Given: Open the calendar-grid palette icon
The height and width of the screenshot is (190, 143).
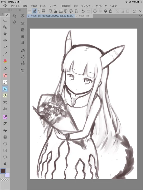Looking at the screenshot, I should (x=22, y=71).
